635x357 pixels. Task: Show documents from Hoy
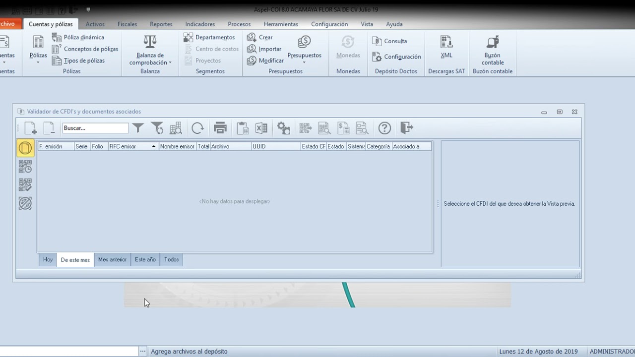coord(48,259)
